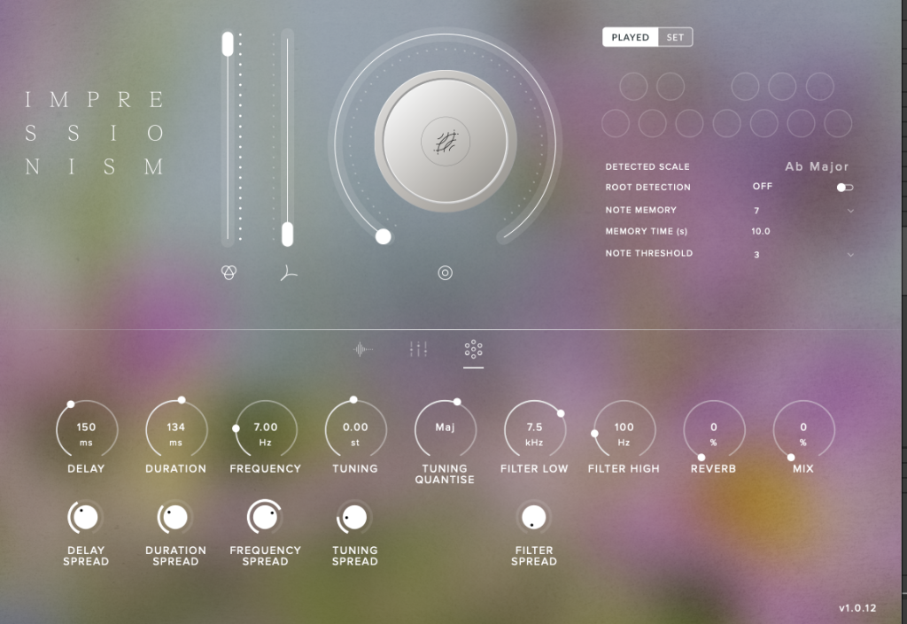Click the v1.0.12 version label

pos(857,608)
